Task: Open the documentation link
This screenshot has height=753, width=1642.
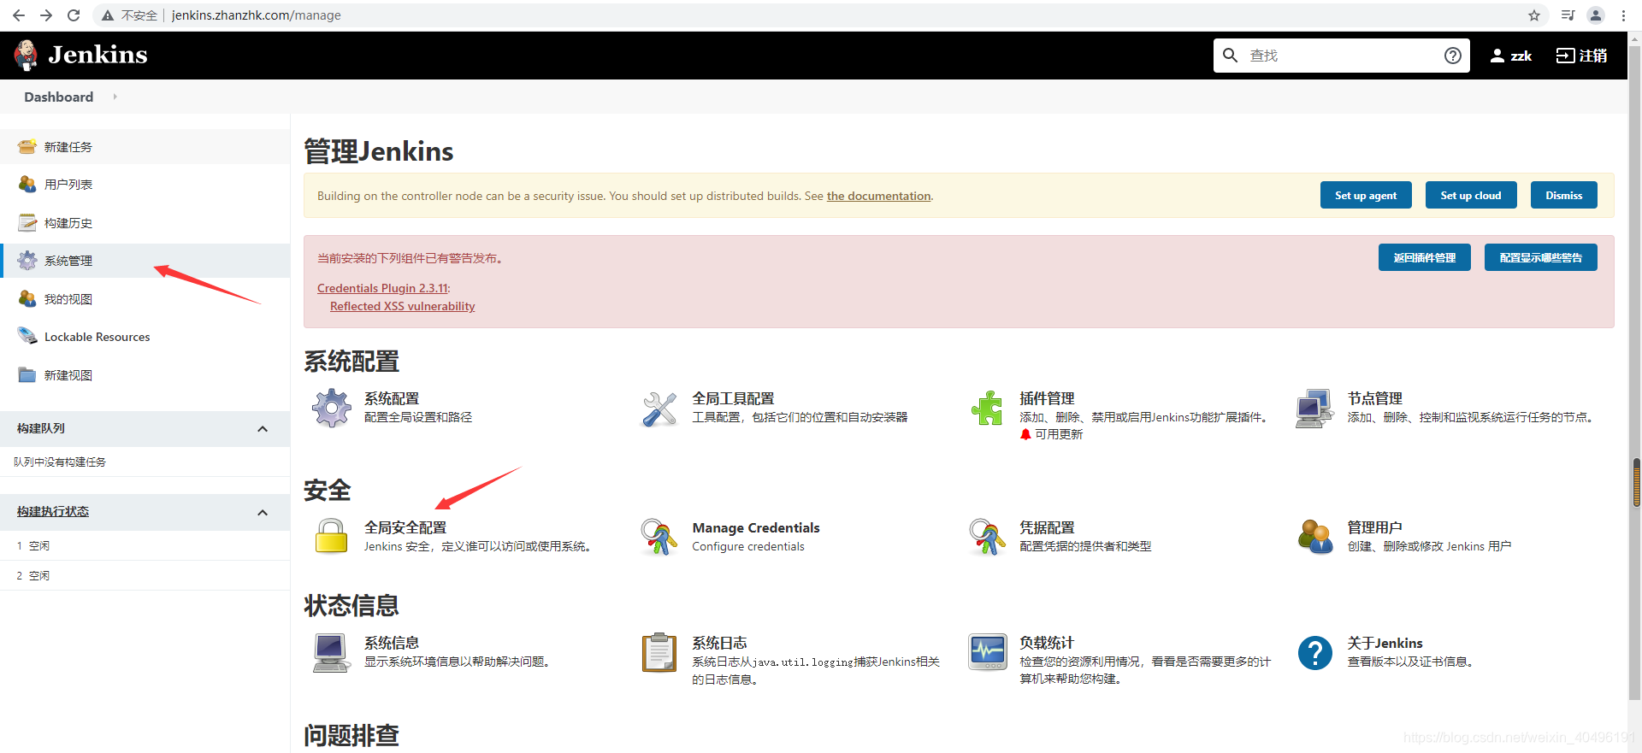Action: pyautogui.click(x=878, y=196)
